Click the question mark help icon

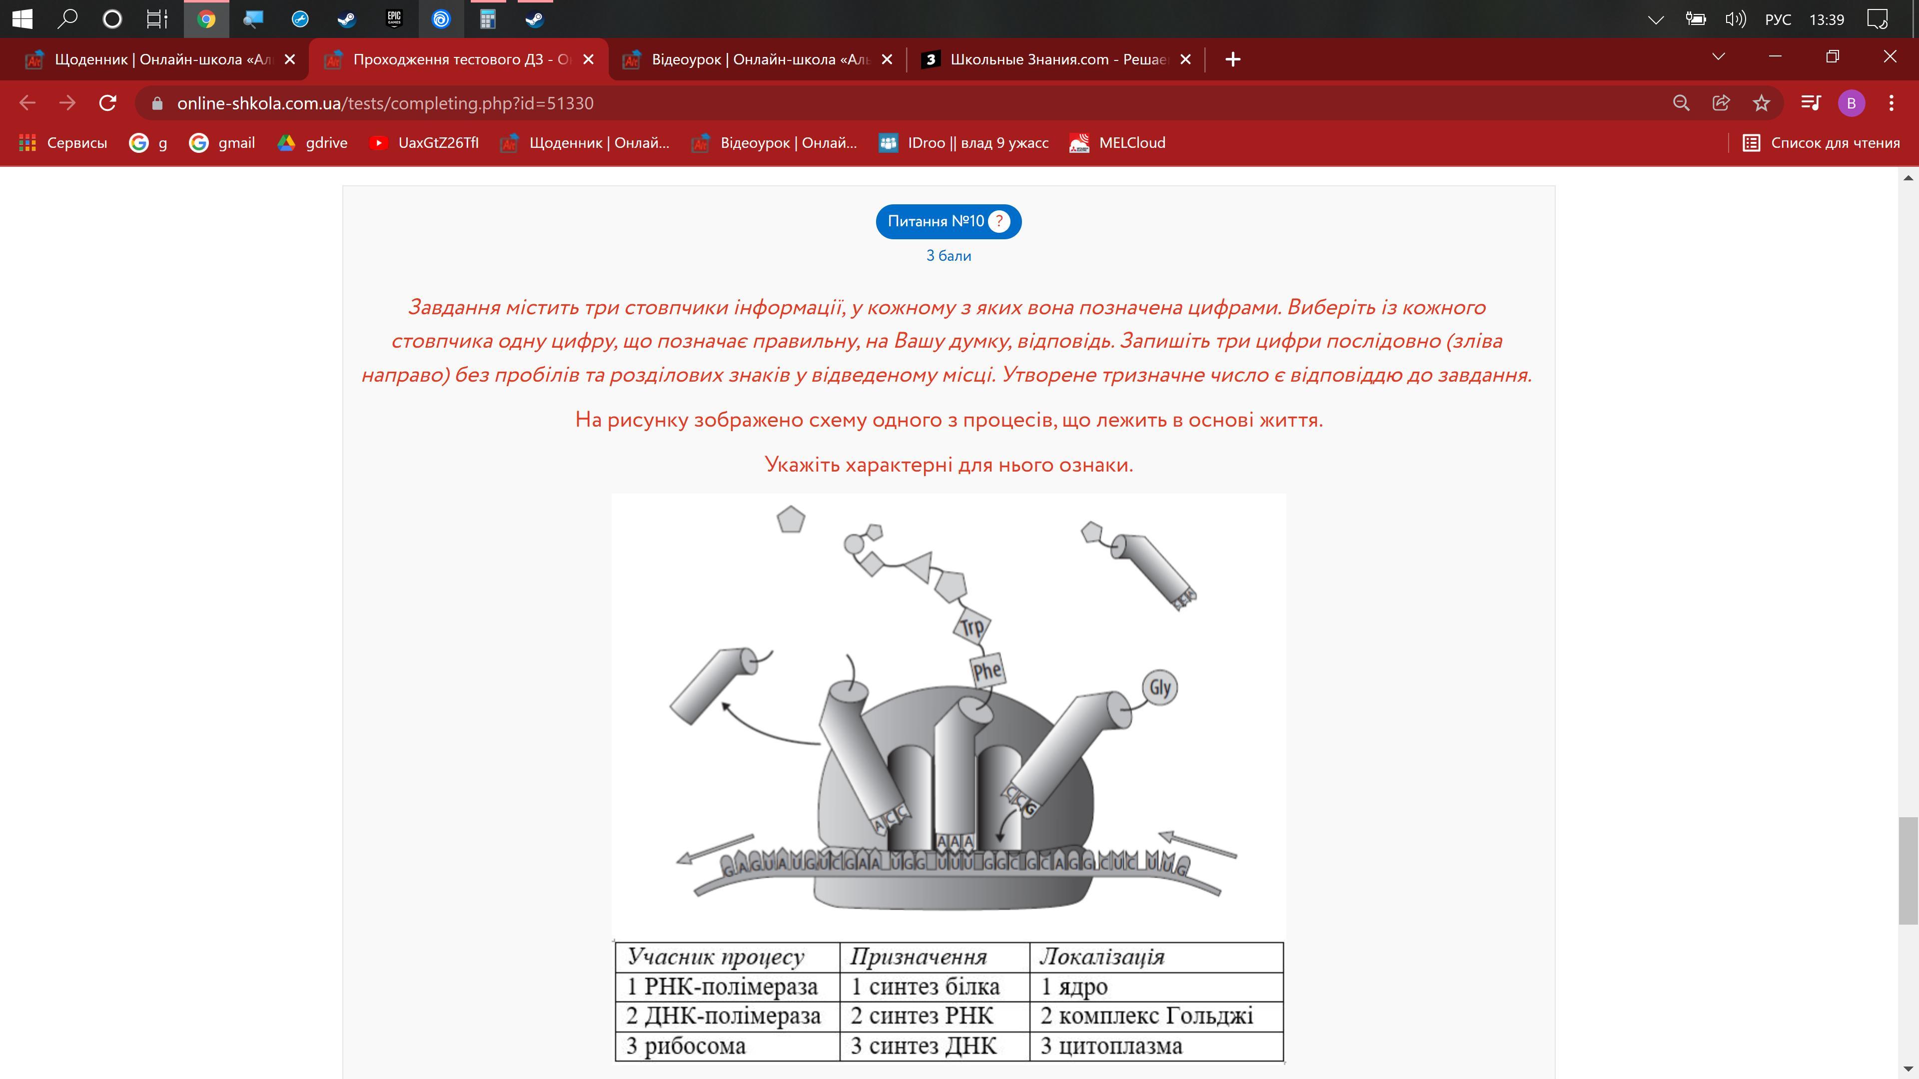(999, 221)
